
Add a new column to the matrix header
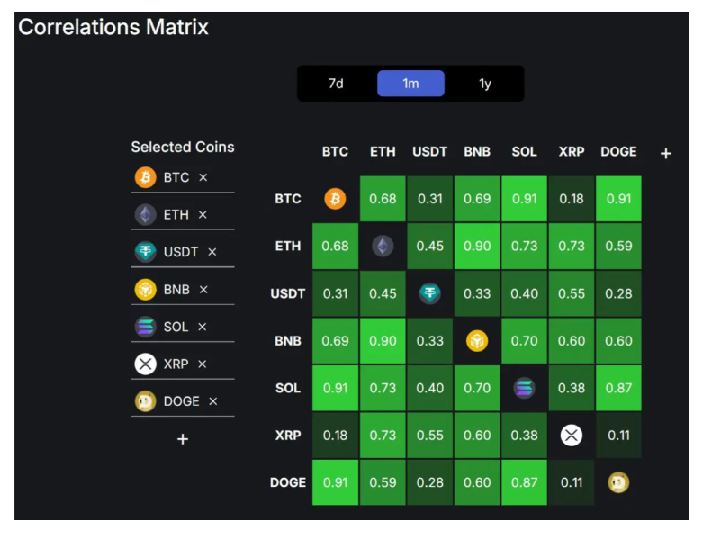(666, 154)
